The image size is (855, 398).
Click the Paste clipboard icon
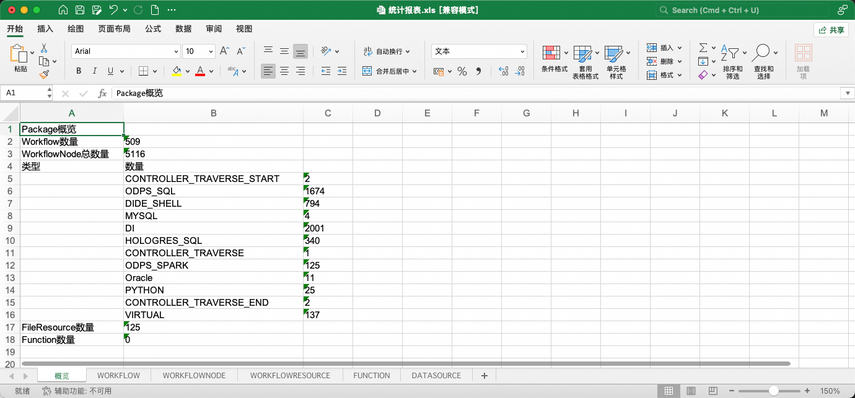[20, 54]
